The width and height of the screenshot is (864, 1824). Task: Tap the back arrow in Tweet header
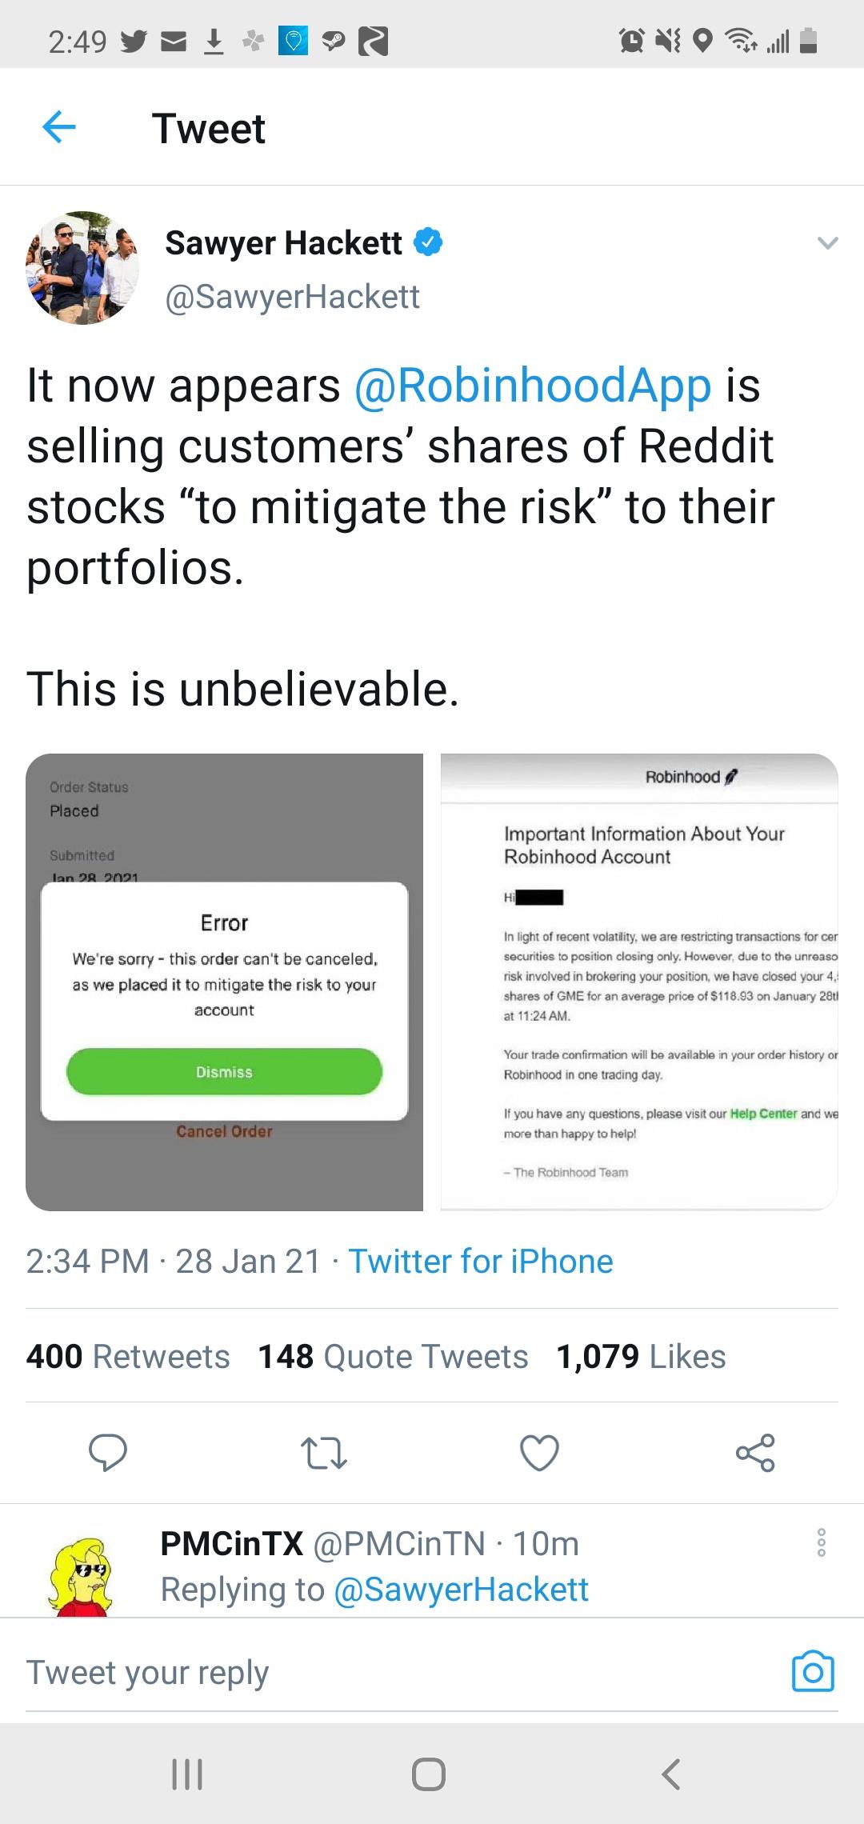(59, 127)
